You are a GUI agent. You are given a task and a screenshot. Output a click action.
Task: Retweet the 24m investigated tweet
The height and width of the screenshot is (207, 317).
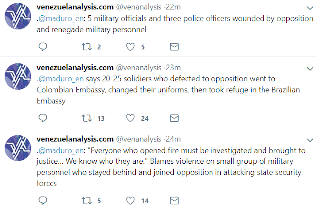[87, 201]
